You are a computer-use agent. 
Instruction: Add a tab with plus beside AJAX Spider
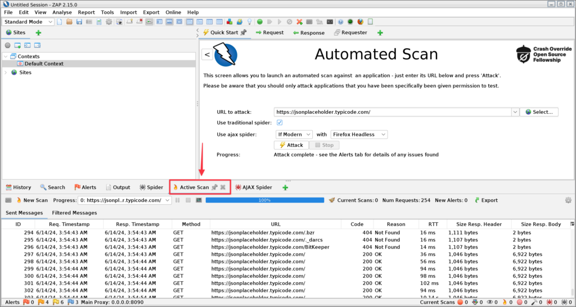(285, 187)
